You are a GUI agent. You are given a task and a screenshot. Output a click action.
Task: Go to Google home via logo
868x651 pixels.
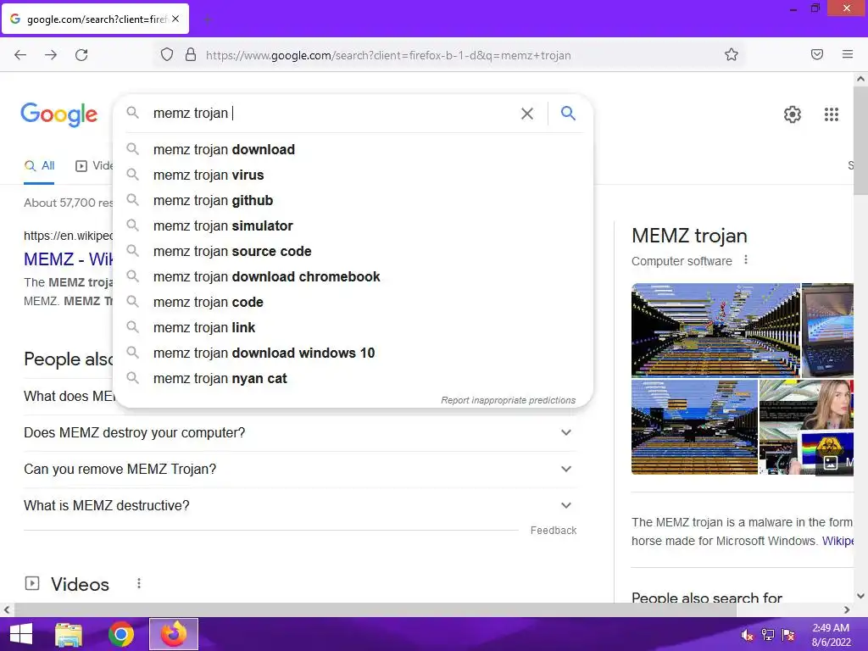pos(59,114)
